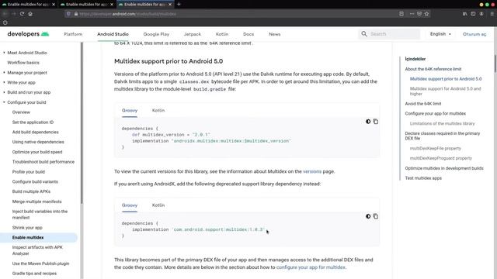Click the developers Android logo
Image resolution: width=497 pixels, height=279 pixels.
pos(28,34)
